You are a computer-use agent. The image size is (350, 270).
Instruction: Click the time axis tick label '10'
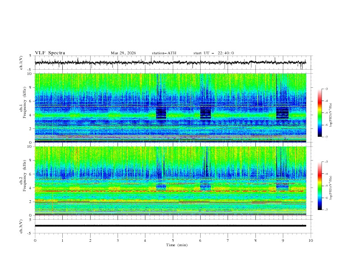click(311, 240)
